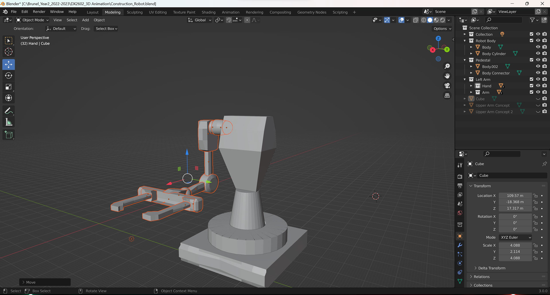The height and width of the screenshot is (295, 550).
Task: Open the Orientation Default dropdown
Action: [61, 29]
